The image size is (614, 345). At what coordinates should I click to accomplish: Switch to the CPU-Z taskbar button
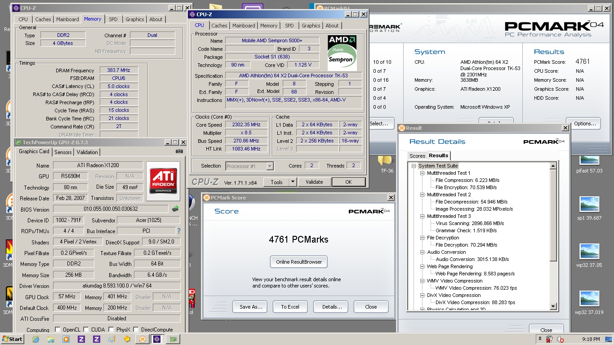(157, 339)
